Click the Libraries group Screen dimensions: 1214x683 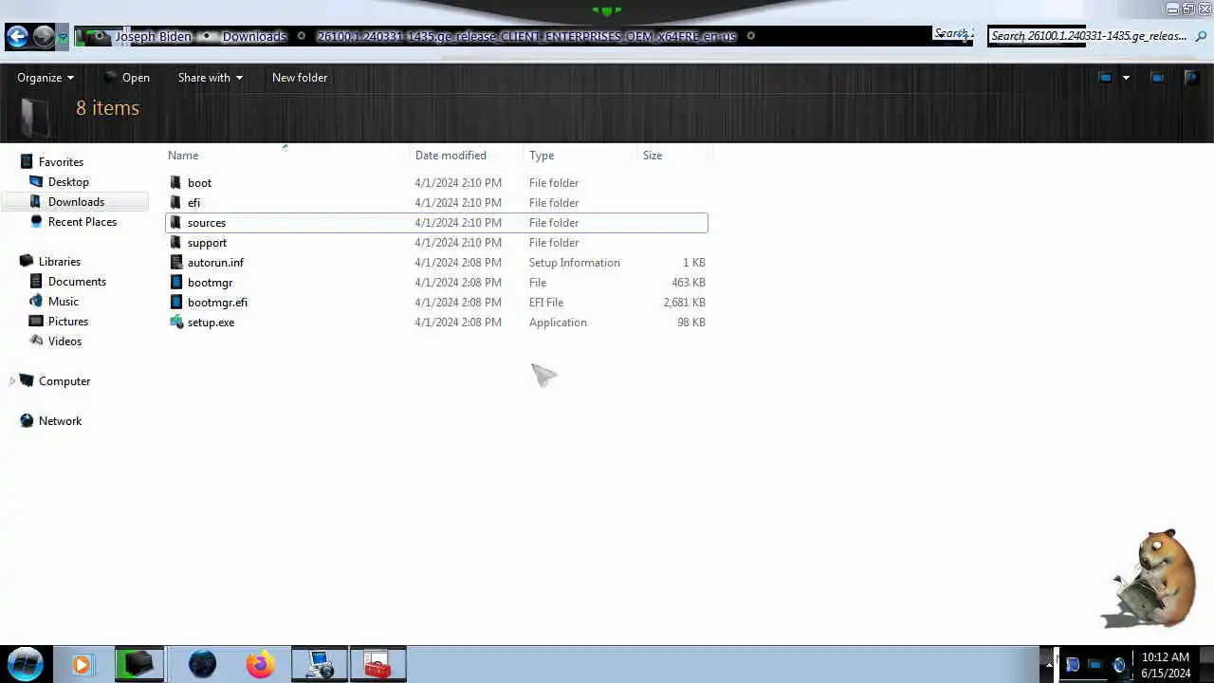(x=59, y=262)
